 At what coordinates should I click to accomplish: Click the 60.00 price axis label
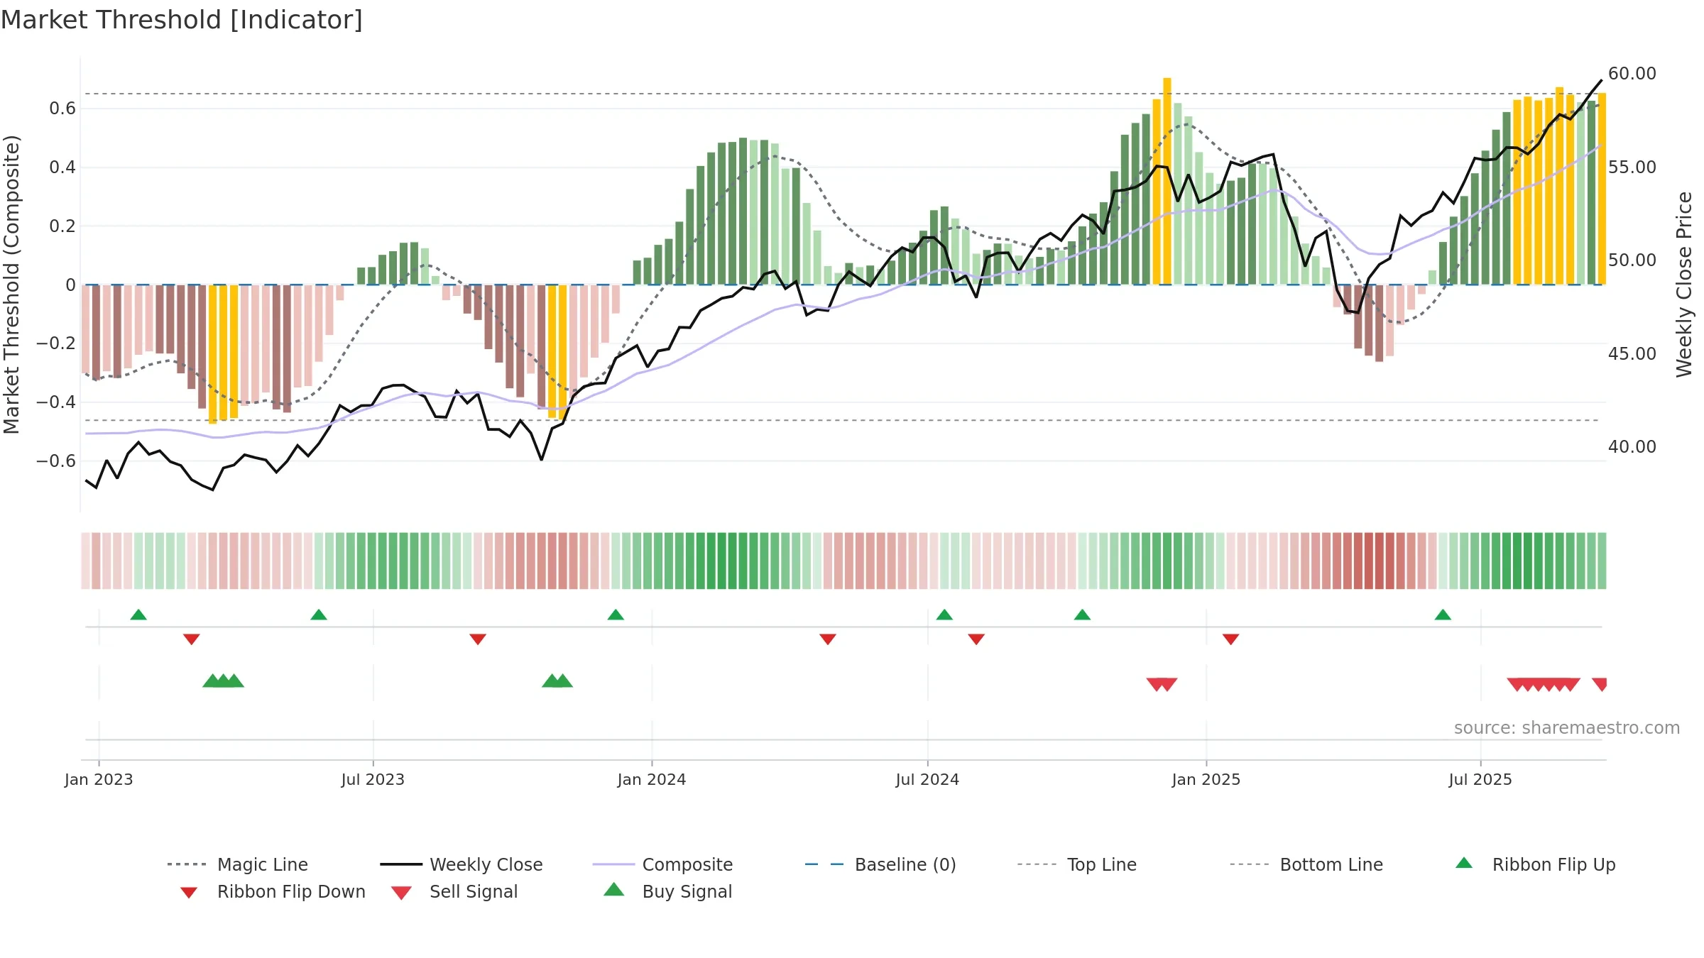(x=1632, y=74)
